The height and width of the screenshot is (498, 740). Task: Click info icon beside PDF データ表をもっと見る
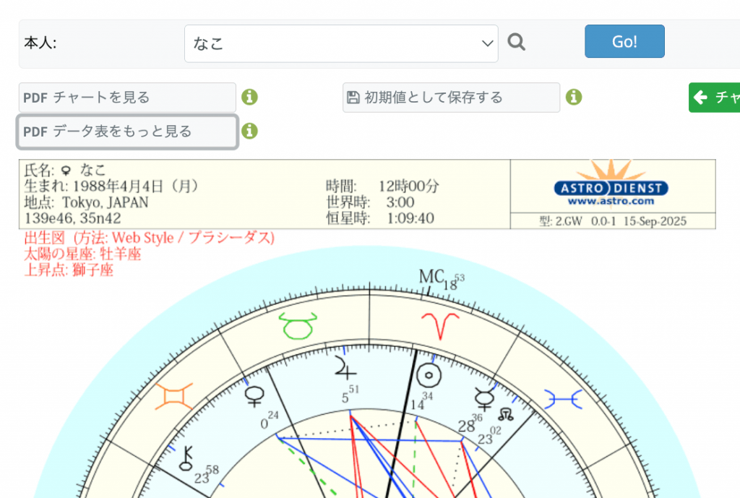249,132
